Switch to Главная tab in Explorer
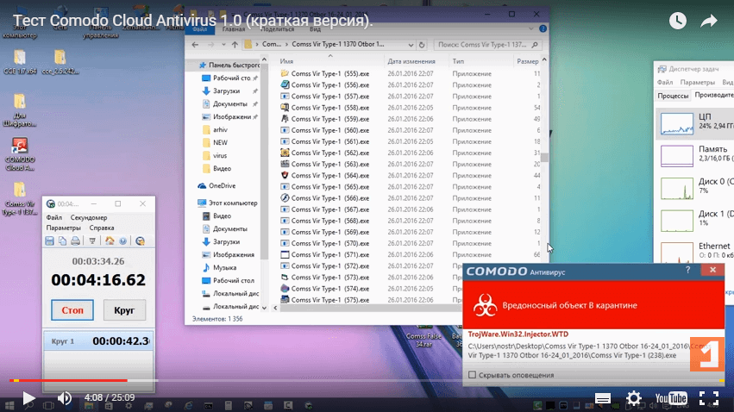 click(233, 29)
